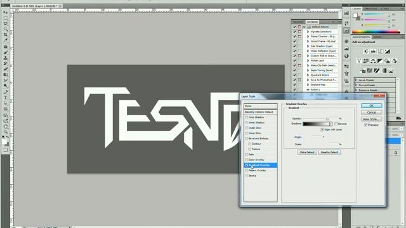The height and width of the screenshot is (228, 406).
Task: Enable the Stroke checkbox
Action: tap(247, 176)
